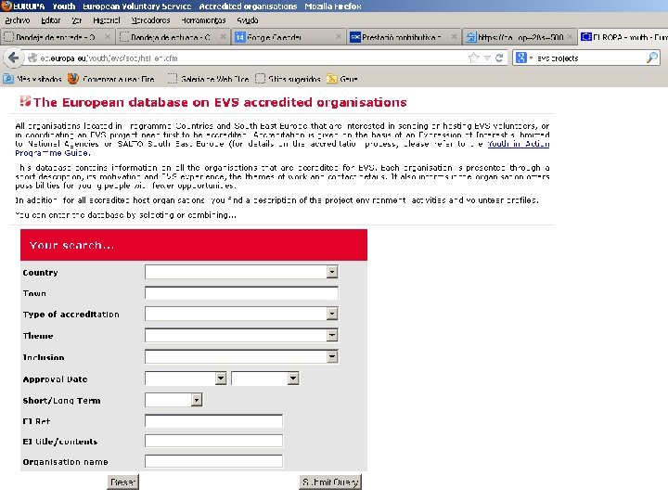Open the Más visitados bookmark
This screenshot has height=501, width=668.
(x=32, y=79)
